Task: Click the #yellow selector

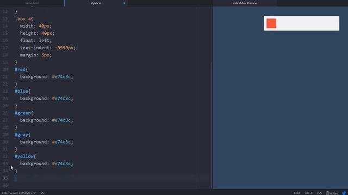Action: point(24,157)
